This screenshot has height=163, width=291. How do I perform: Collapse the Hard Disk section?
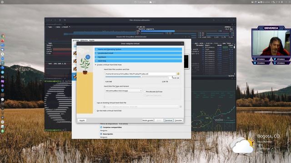(x=138, y=61)
